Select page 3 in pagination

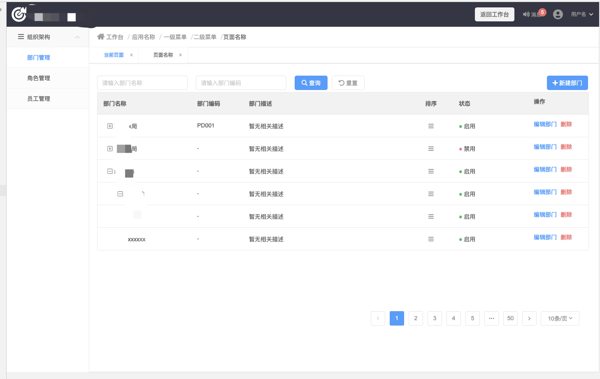435,318
